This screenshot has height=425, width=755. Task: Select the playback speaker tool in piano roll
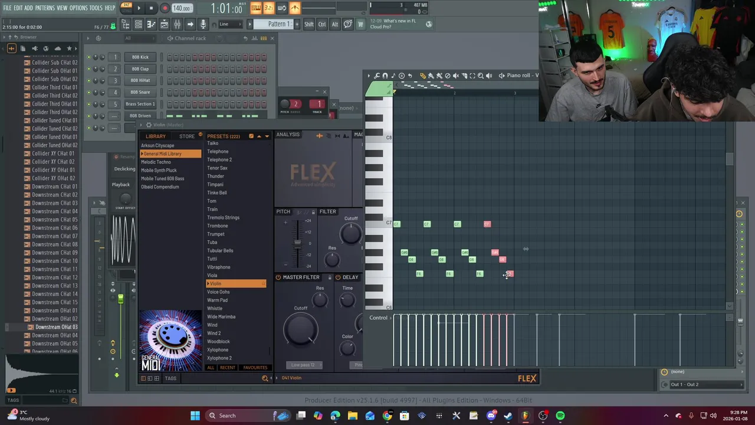(489, 76)
